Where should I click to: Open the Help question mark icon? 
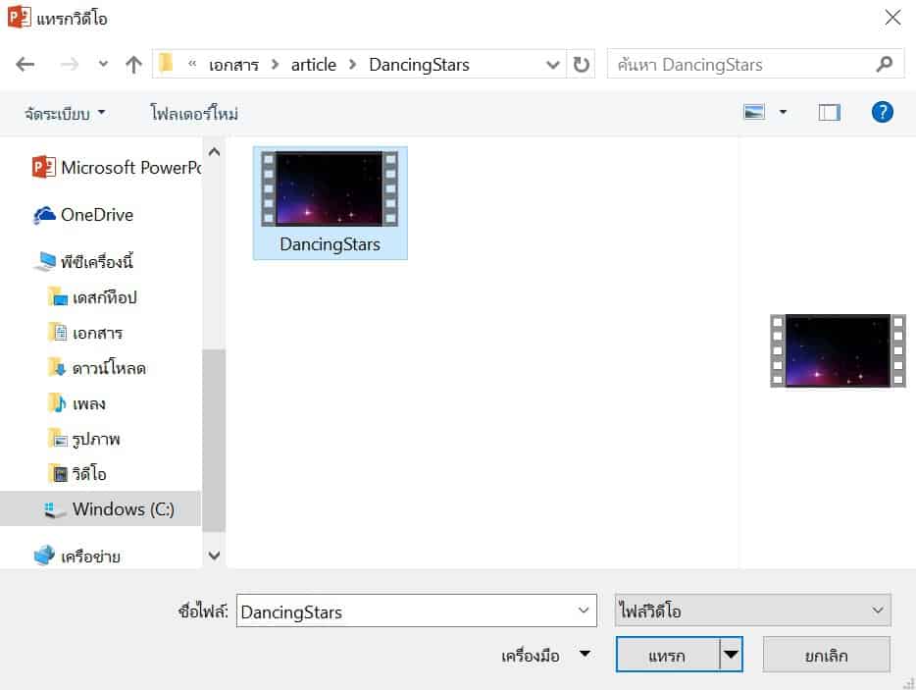(882, 112)
